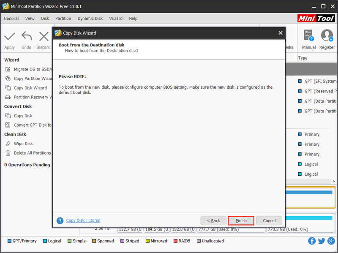The image size is (338, 253).
Task: Select Delete All Partitions trash icon
Action: pos(8,153)
